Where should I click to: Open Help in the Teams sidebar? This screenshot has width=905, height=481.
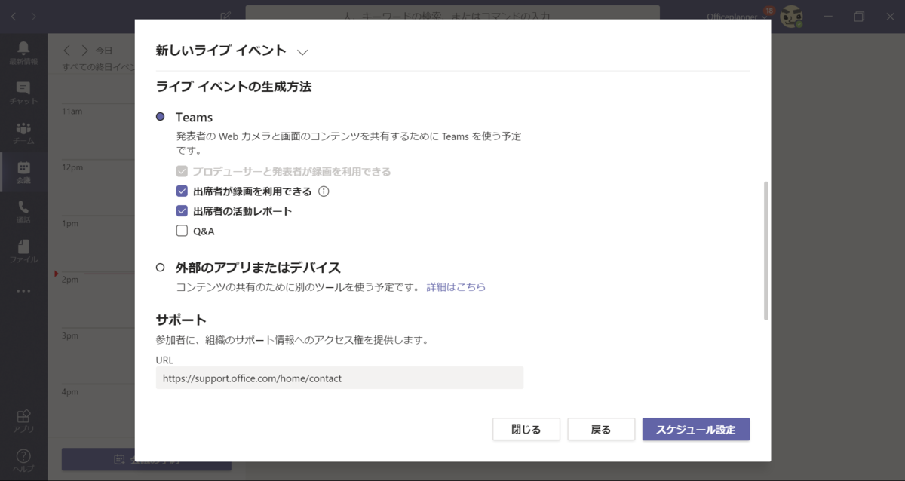click(23, 460)
